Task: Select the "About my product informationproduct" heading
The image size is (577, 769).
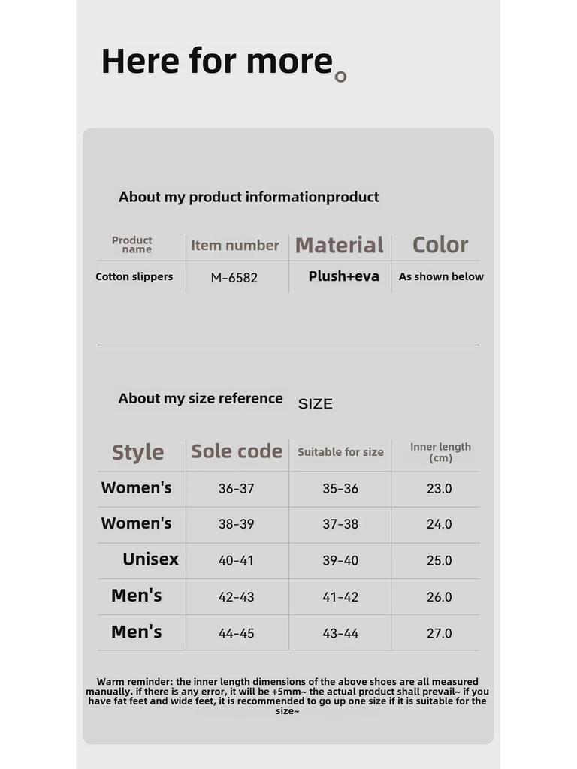Action: (x=249, y=197)
